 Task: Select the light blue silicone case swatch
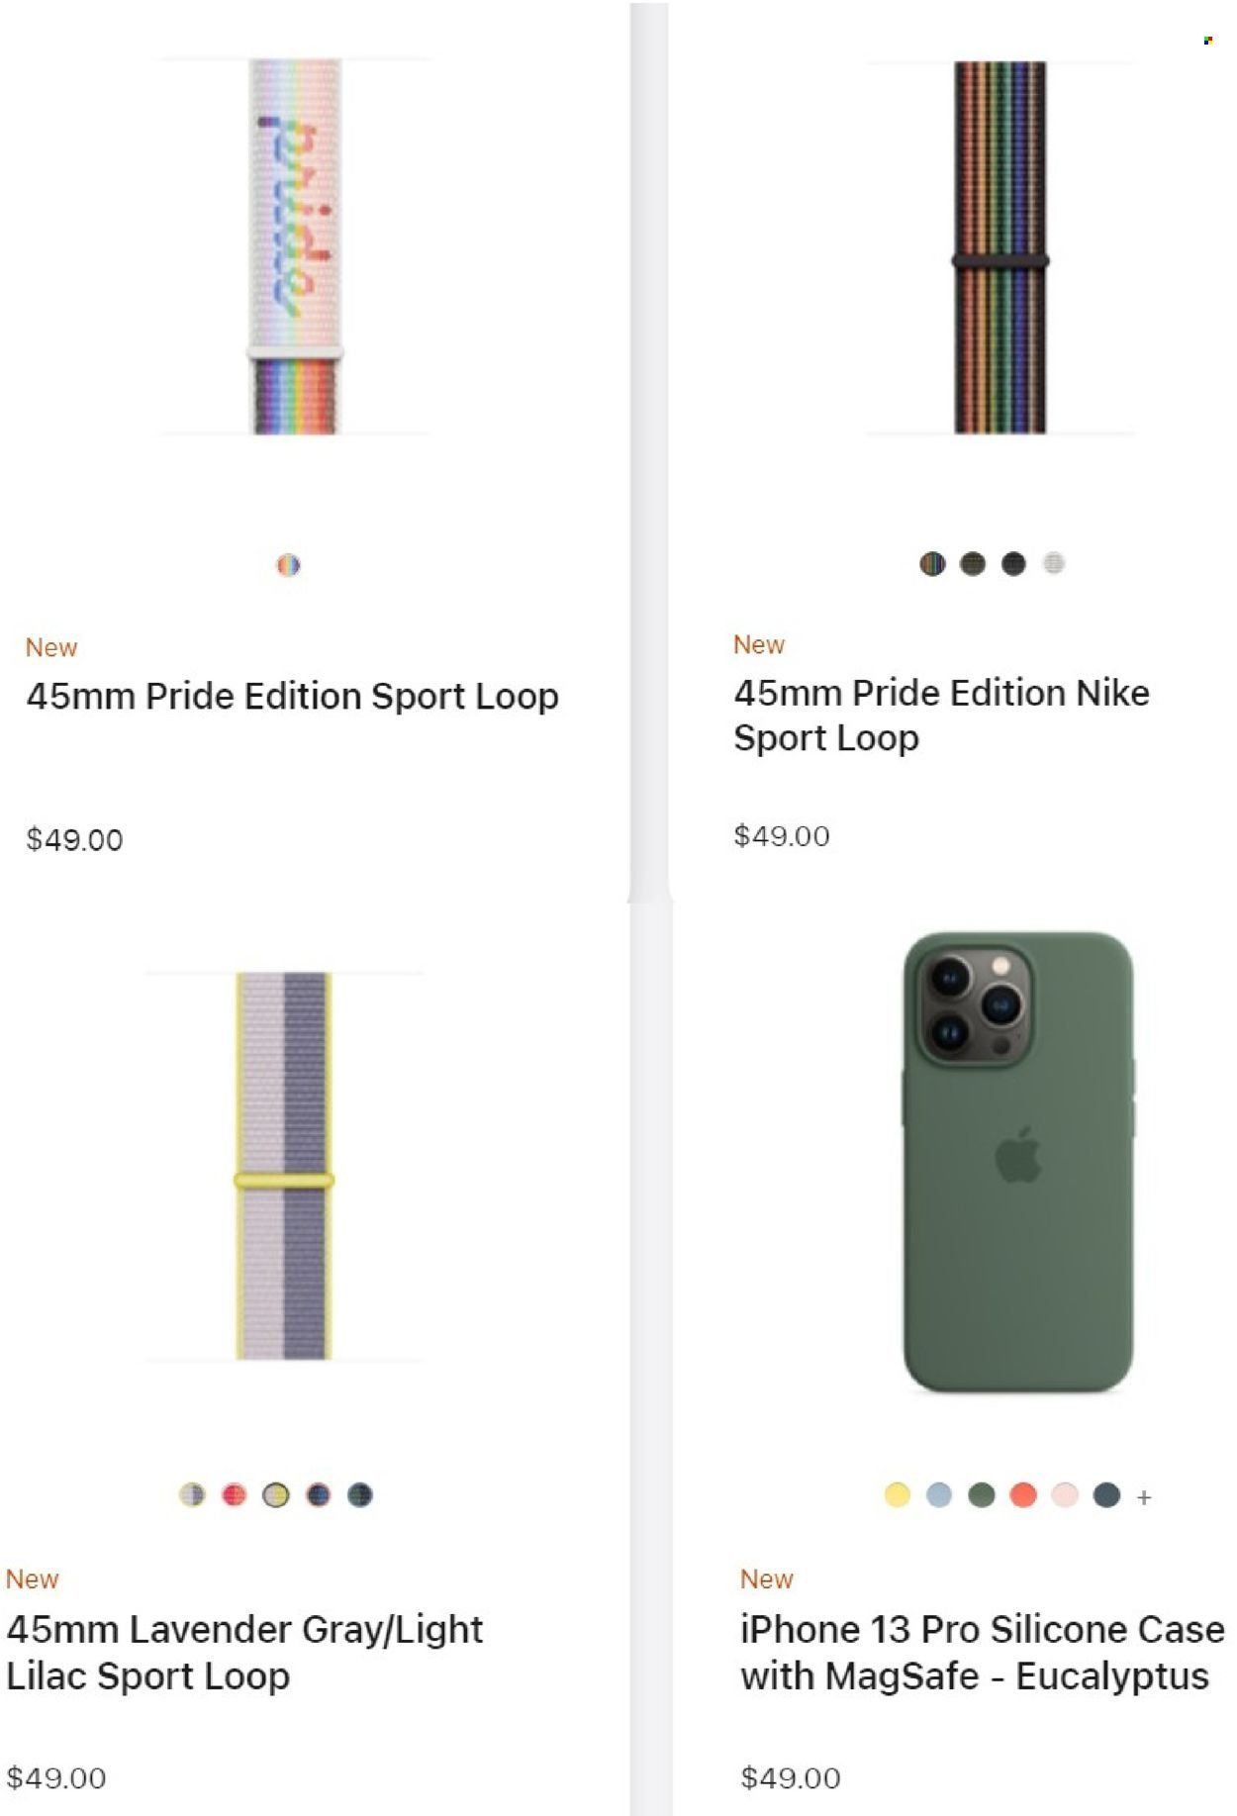(x=939, y=1494)
